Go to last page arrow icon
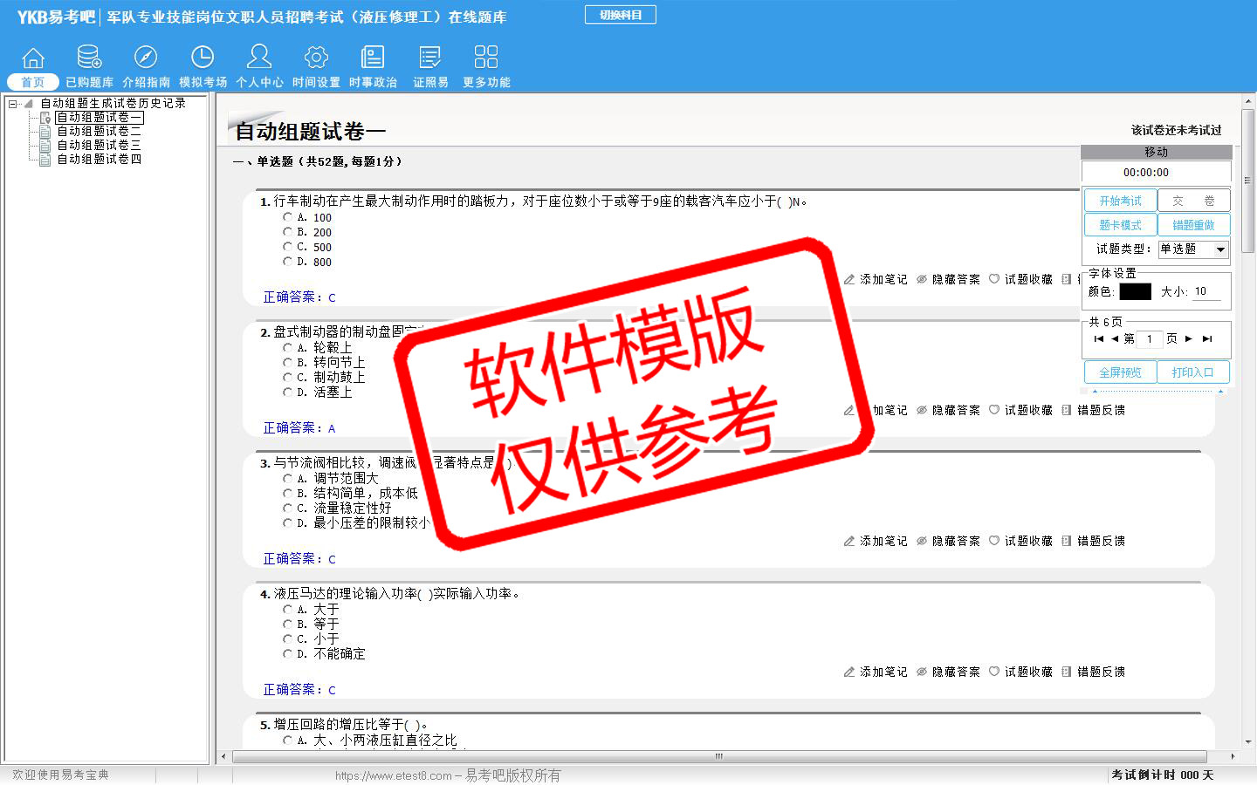Screen dimensions: 1257x785 coord(1207,338)
